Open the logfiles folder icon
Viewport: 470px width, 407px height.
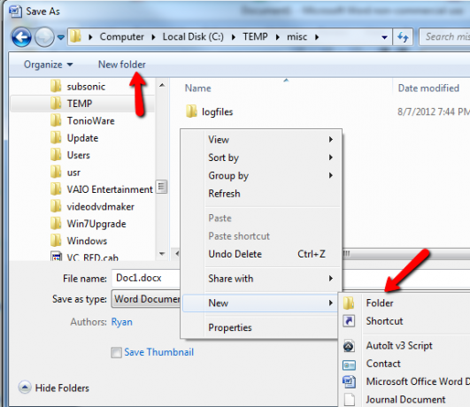[x=191, y=111]
